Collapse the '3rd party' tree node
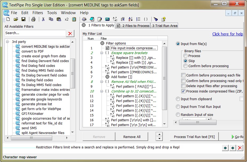247x162 pixels. pos(8,42)
